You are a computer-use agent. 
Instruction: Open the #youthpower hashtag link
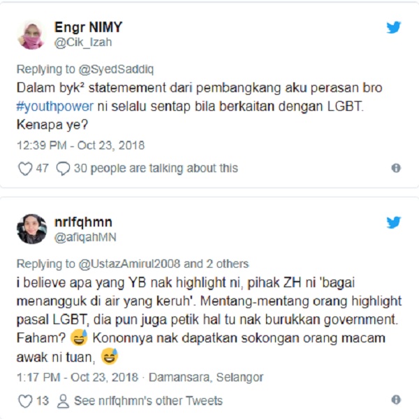pyautogui.click(x=55, y=107)
